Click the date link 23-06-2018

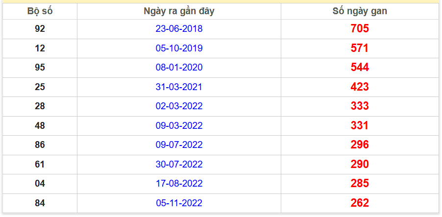point(179,29)
